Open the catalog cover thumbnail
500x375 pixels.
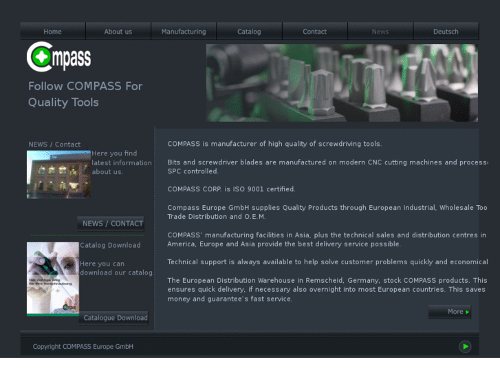point(53,279)
